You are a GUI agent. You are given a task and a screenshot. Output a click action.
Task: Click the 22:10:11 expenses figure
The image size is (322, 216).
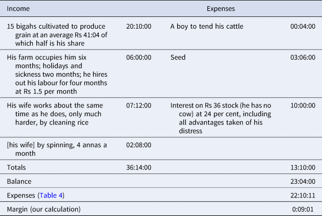point(303,195)
